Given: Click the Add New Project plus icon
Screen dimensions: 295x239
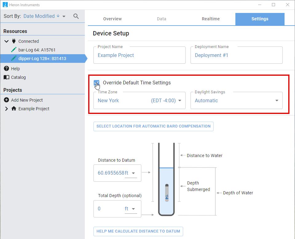Looking at the screenshot, I should pyautogui.click(x=6, y=100).
